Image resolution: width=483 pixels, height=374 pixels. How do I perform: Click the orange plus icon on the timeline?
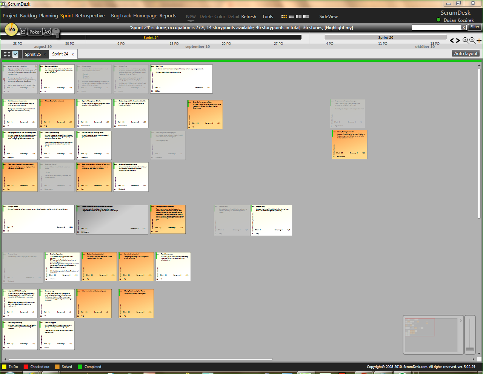tap(479, 40)
